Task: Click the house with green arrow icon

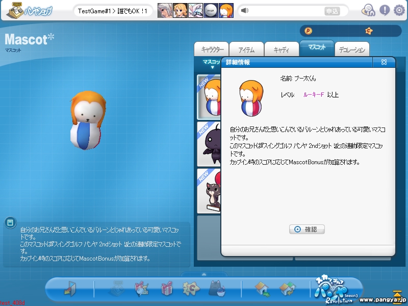Action: (262, 289)
